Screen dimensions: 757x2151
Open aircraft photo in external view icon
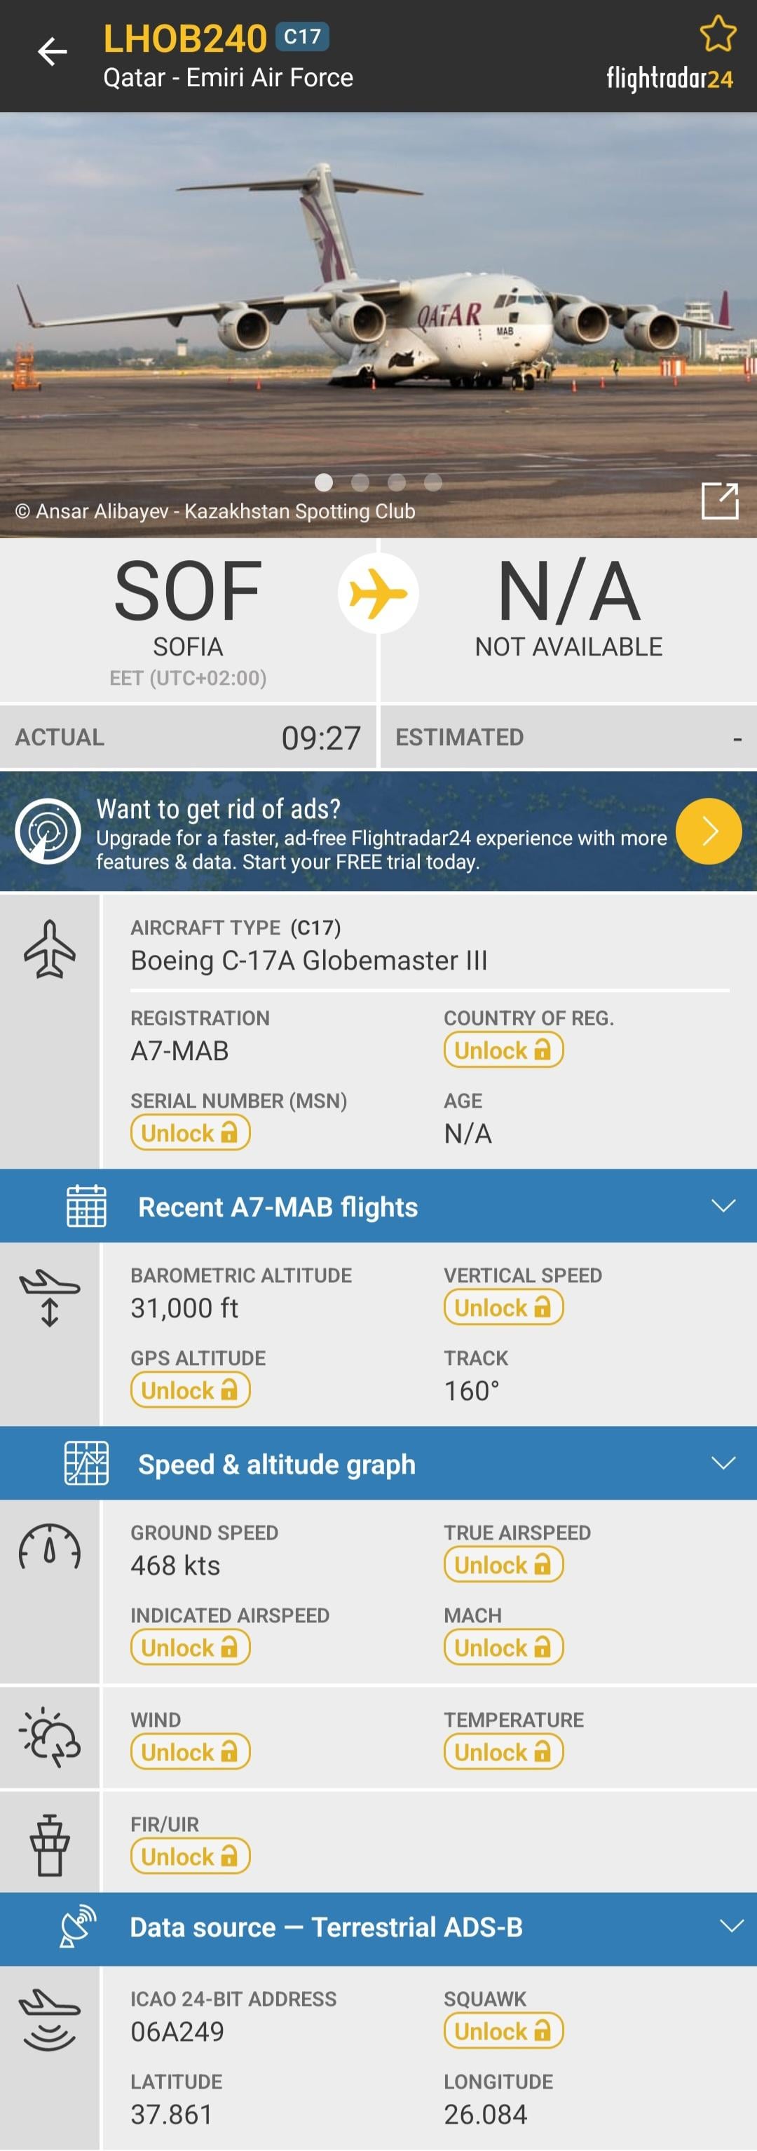719,501
